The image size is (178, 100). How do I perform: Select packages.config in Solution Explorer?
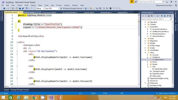tap(155, 86)
